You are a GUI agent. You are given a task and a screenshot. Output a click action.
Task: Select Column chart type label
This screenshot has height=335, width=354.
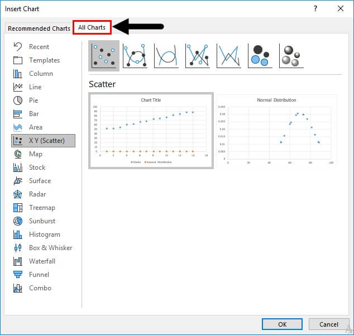pyautogui.click(x=41, y=74)
